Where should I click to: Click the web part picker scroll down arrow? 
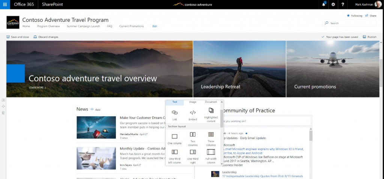click(222, 164)
